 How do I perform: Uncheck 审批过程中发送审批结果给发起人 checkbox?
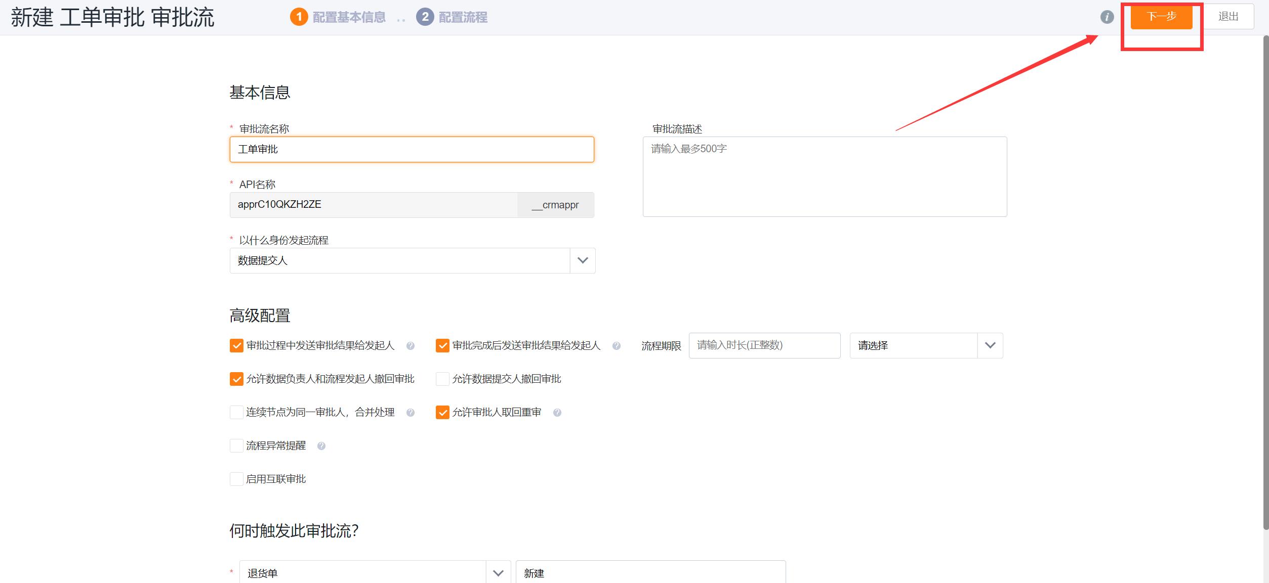click(x=236, y=345)
